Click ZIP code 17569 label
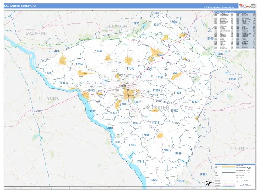The height and width of the screenshot is (194, 259). pyautogui.click(x=174, y=23)
